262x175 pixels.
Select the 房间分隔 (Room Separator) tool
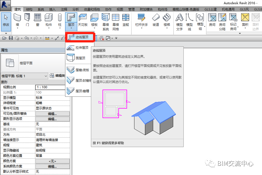(222, 22)
